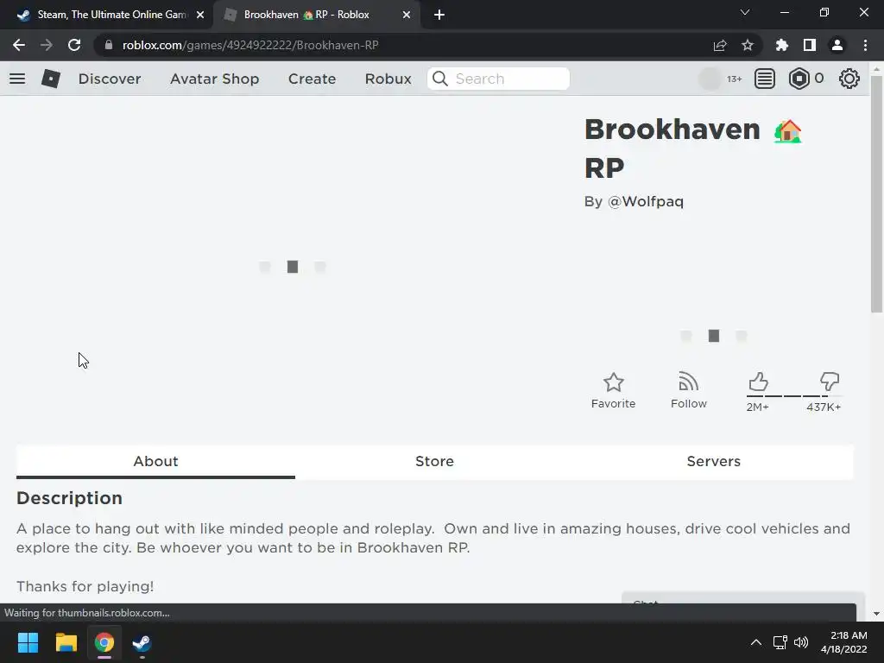Open the Windows Start menu

28,642
